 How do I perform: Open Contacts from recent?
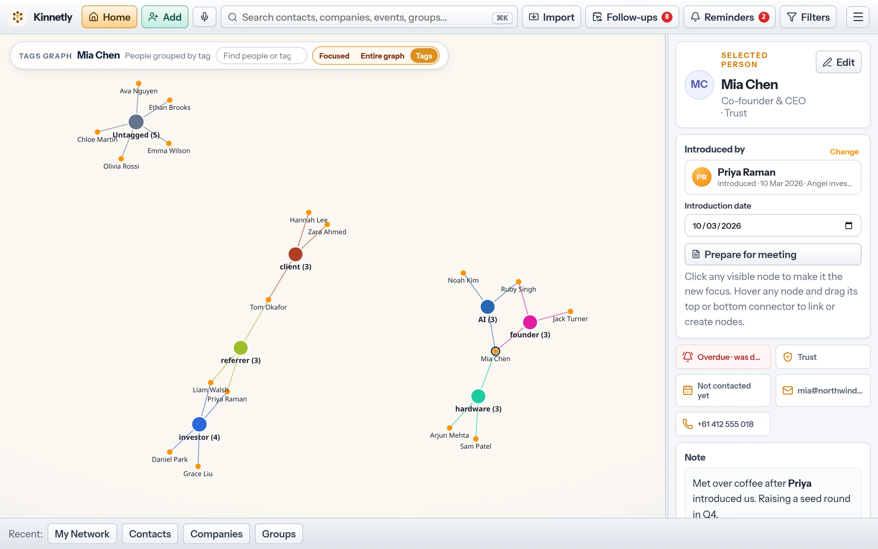coord(150,534)
